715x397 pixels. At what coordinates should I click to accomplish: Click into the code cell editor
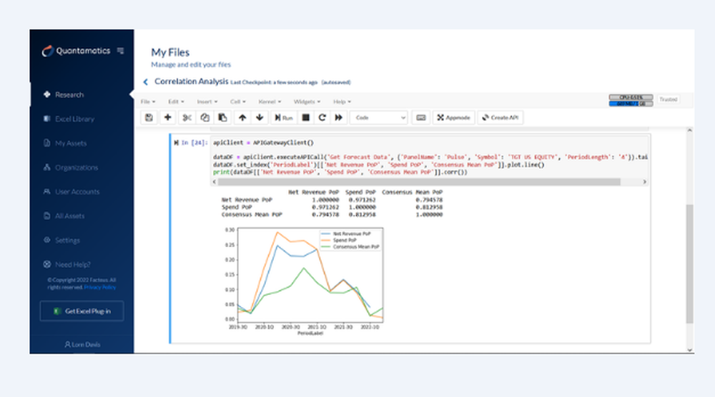click(430, 157)
